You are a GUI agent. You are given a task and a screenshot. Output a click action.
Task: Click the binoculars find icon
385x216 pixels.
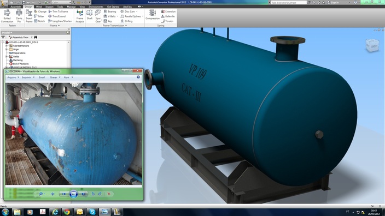pyautogui.click(x=36, y=37)
